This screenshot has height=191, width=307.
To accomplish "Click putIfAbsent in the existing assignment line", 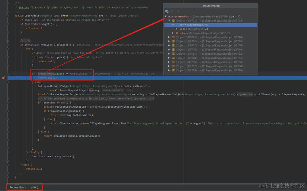I will (263, 94).
